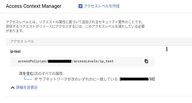Click the 次を含む: label

pos(27,74)
